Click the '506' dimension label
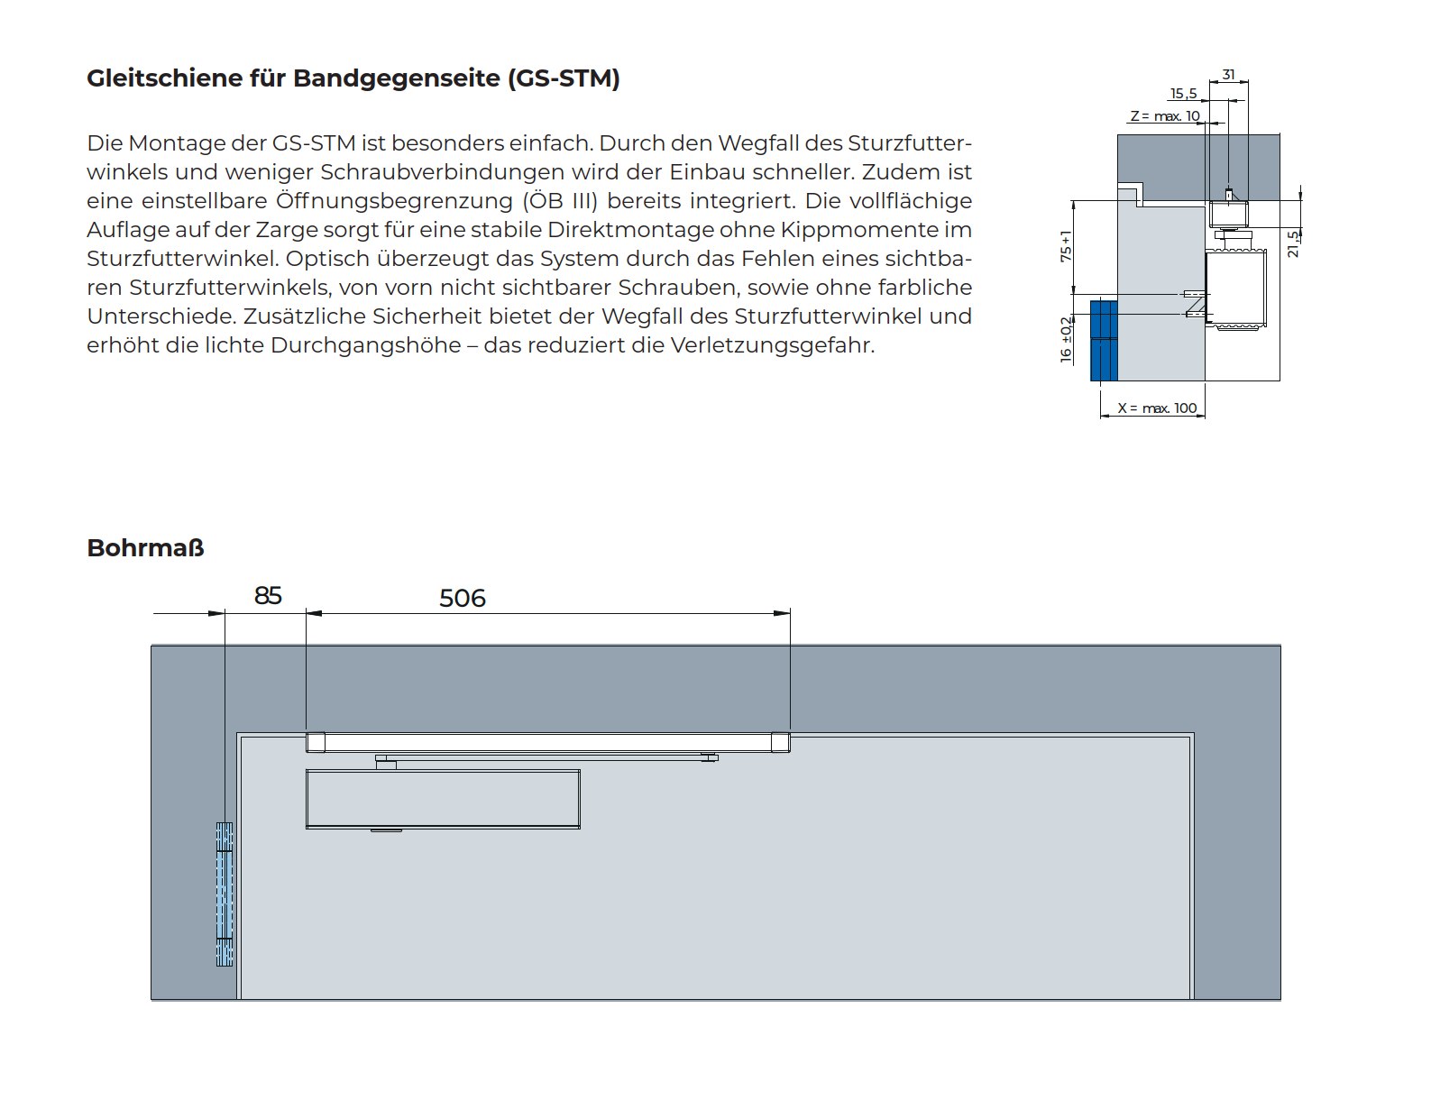This screenshot has height=1100, width=1431. (463, 599)
